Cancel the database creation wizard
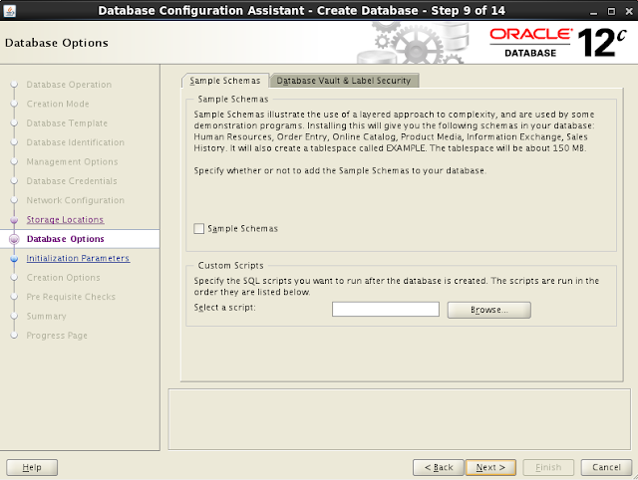 tap(606, 467)
